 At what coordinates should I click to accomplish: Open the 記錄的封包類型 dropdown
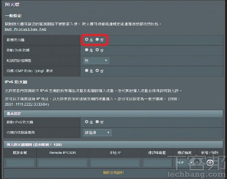tap(96, 60)
